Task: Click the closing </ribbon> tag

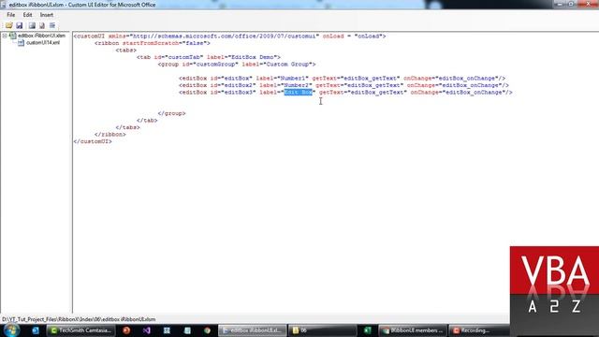Action: pos(110,135)
